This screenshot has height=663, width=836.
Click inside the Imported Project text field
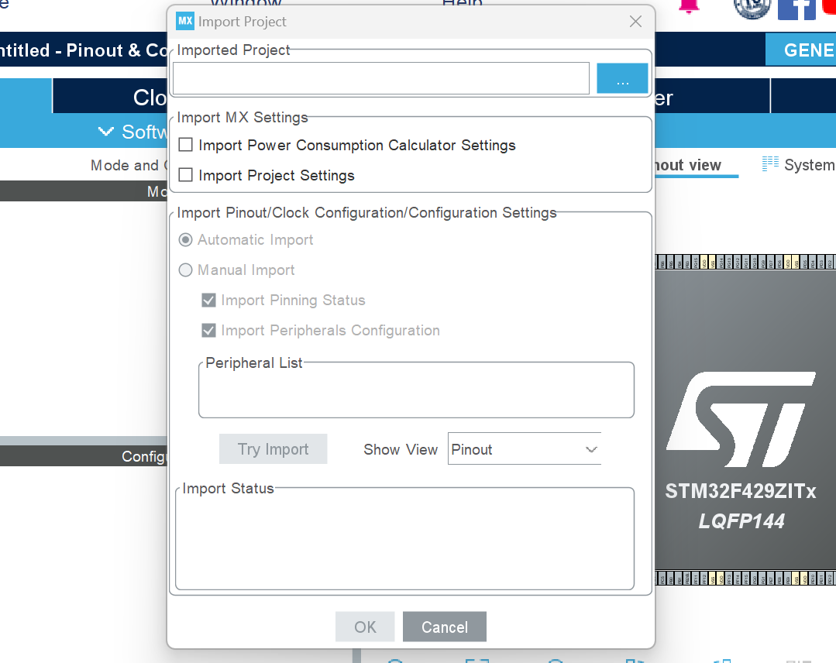point(380,78)
